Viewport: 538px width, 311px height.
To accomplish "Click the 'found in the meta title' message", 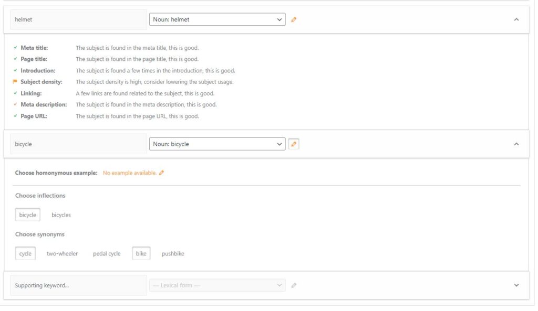I will click(137, 48).
